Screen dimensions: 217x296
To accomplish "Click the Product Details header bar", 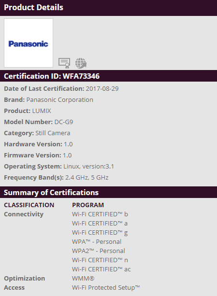I will [108, 8].
